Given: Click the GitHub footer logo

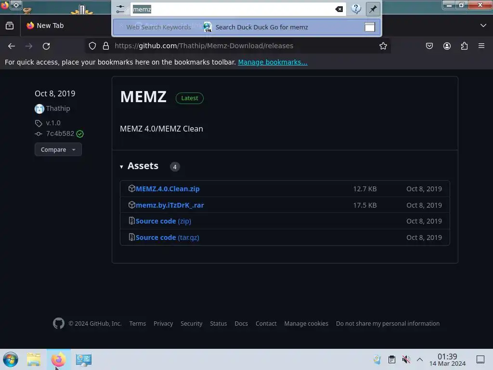Looking at the screenshot, I should click(58, 323).
